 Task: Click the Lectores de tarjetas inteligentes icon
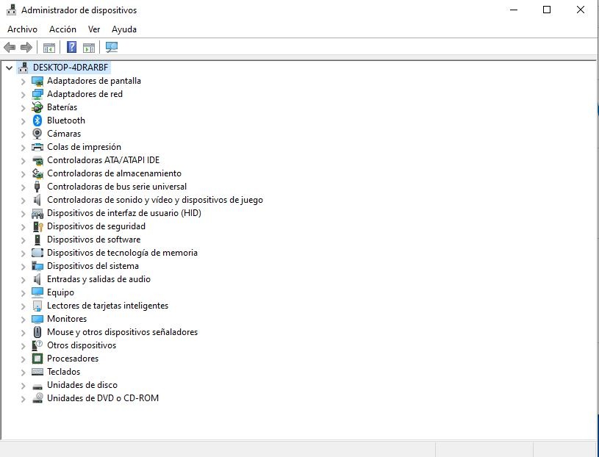pyautogui.click(x=37, y=306)
